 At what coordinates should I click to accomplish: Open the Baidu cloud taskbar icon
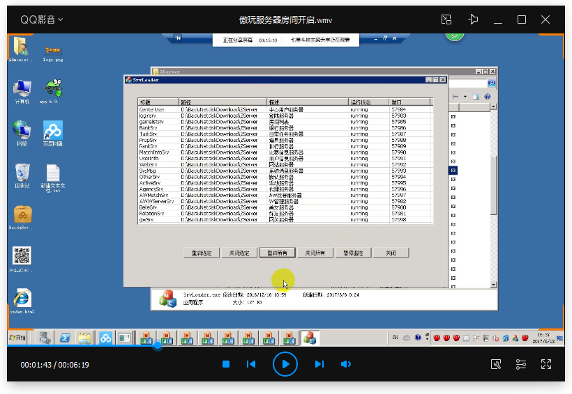click(105, 338)
